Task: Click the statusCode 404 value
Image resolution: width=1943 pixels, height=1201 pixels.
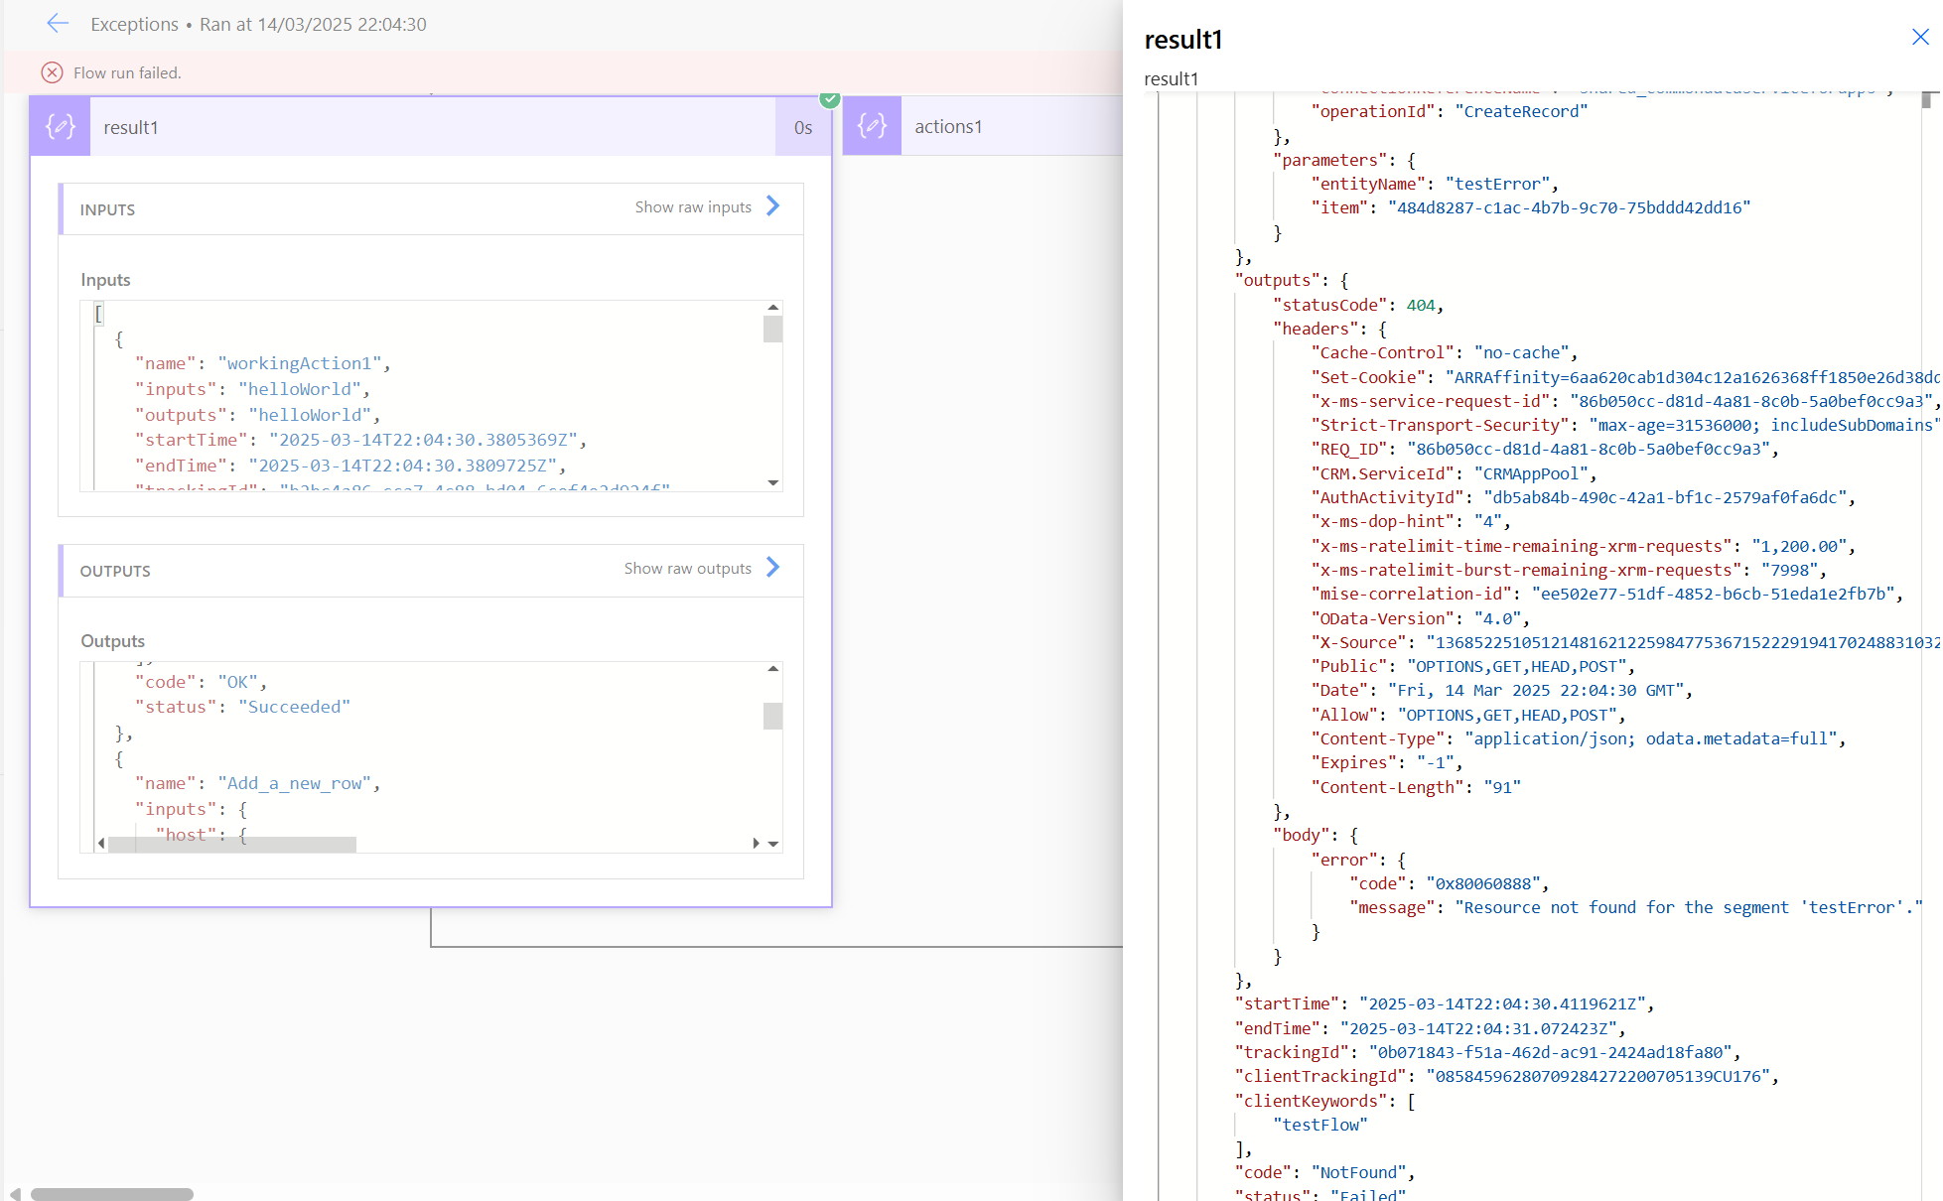Action: pos(1421,305)
